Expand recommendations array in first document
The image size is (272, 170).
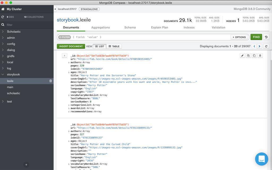click(x=69, y=112)
